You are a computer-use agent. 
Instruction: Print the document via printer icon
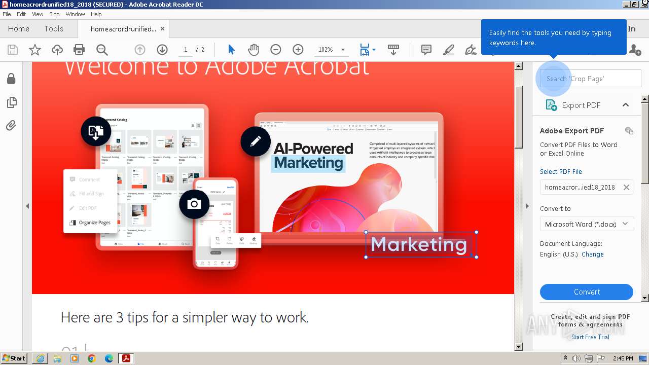pyautogui.click(x=79, y=50)
